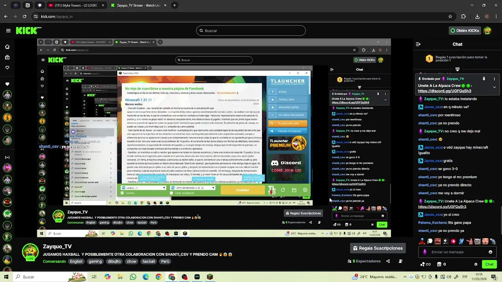Click AYUDA in streamed TLauncher sidebar
The image size is (502, 282).
pos(288,92)
